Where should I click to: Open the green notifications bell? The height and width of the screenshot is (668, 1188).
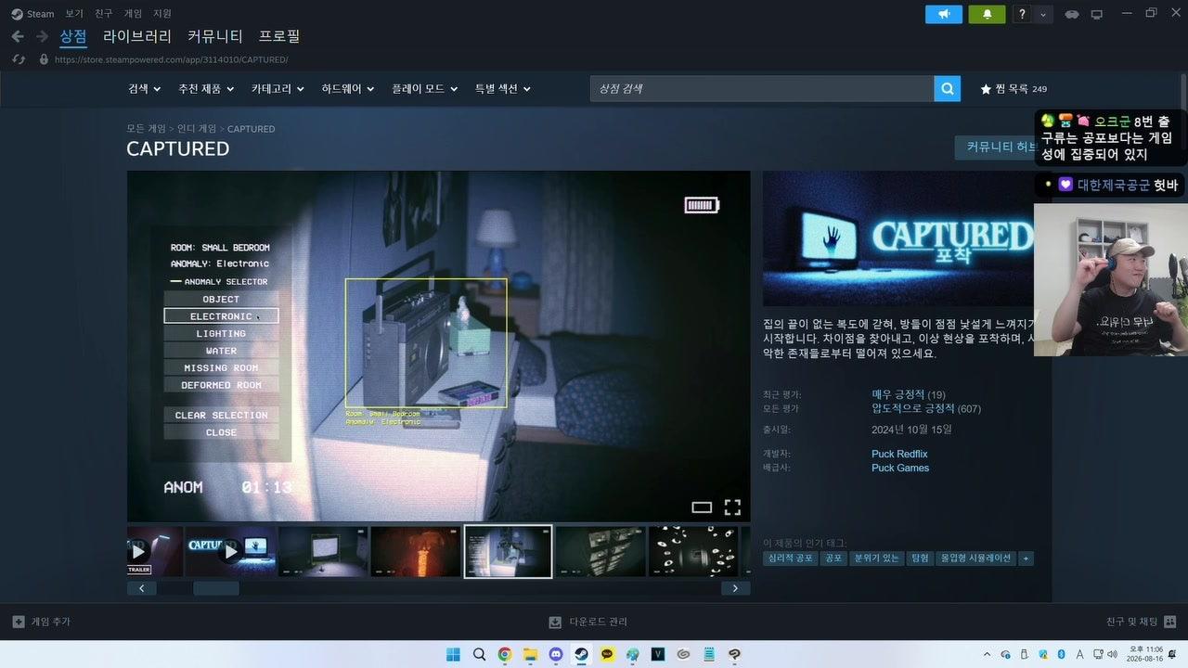pyautogui.click(x=988, y=14)
